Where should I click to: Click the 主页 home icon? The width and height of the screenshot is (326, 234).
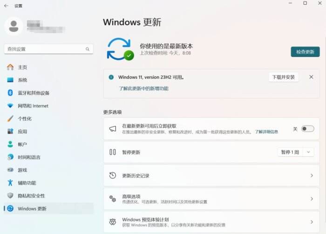[x=10, y=67]
